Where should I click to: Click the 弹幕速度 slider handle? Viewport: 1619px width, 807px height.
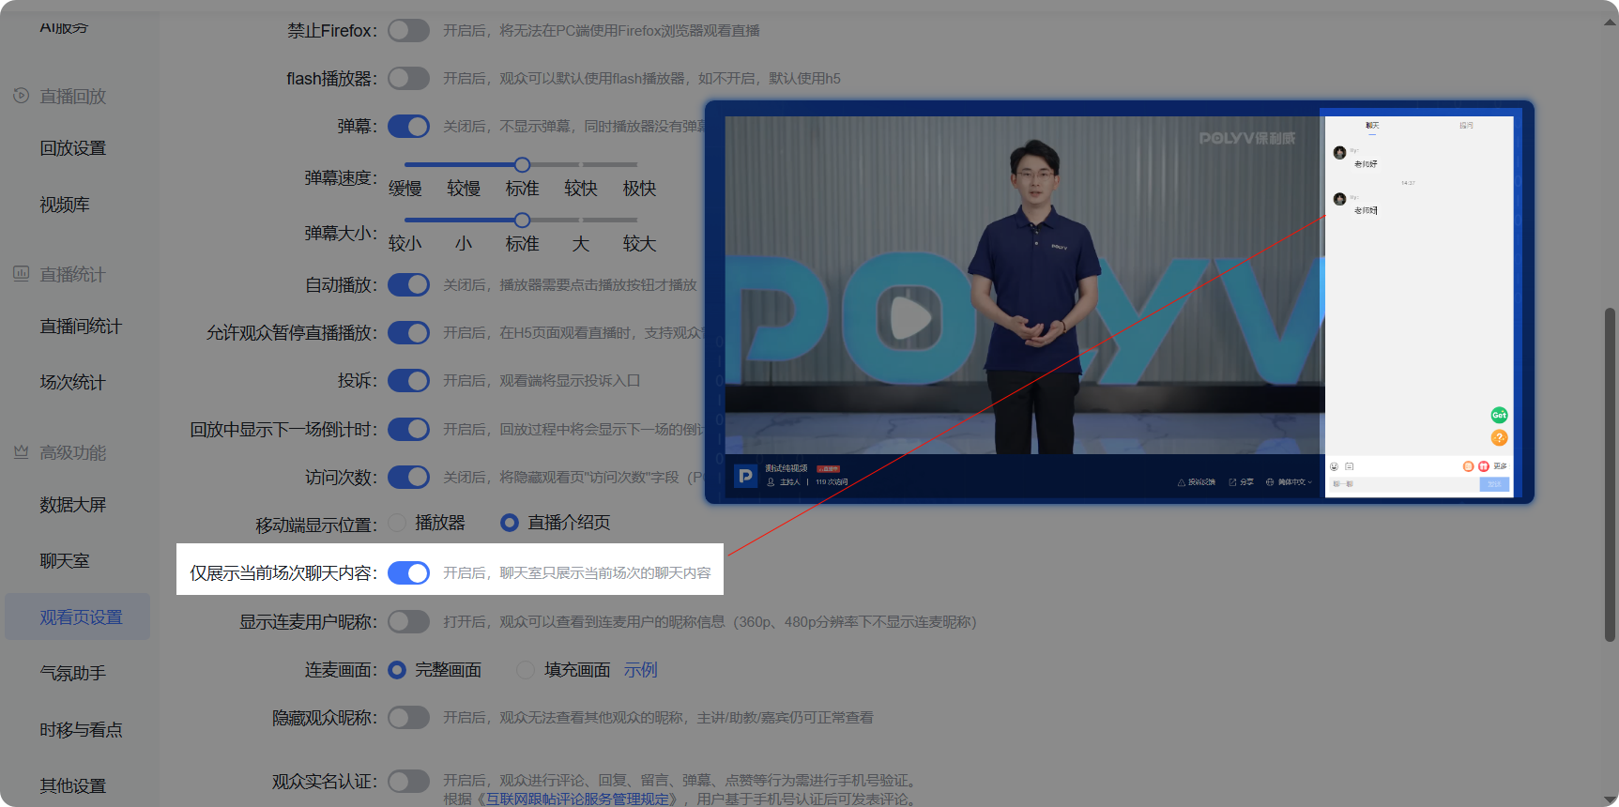coord(522,165)
